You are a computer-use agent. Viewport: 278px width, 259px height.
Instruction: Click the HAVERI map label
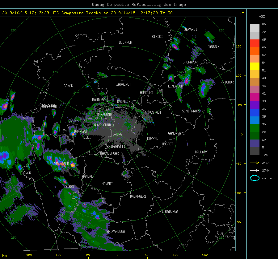[107, 184]
